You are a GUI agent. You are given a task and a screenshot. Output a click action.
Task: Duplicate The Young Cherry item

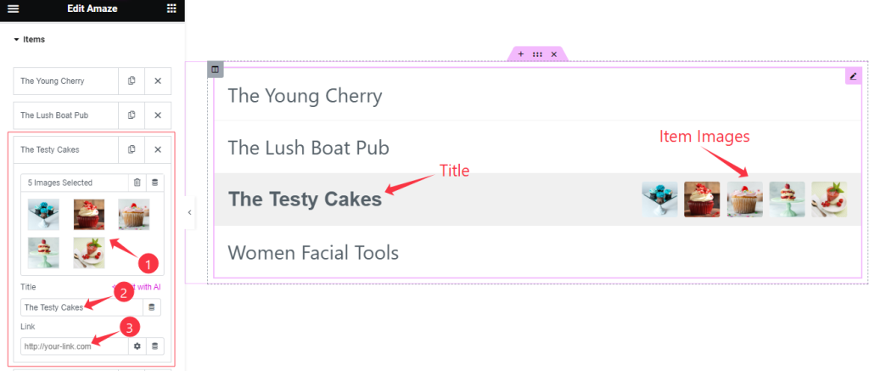[132, 81]
